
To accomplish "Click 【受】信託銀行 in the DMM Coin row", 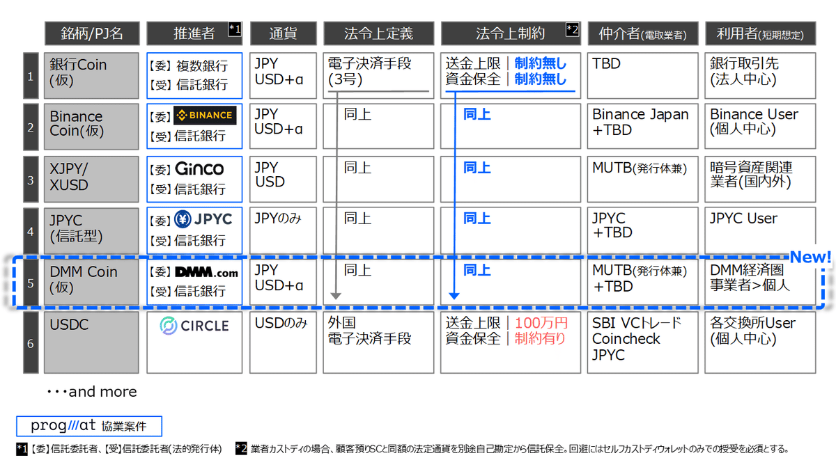I will click(188, 292).
